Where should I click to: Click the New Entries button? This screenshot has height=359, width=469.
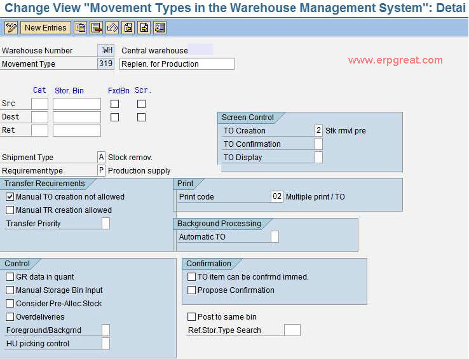(46, 28)
